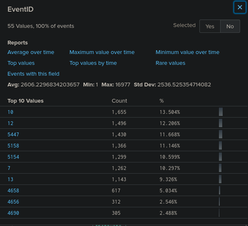
Task: Filter by EventID value 4658
Action: 13,191
